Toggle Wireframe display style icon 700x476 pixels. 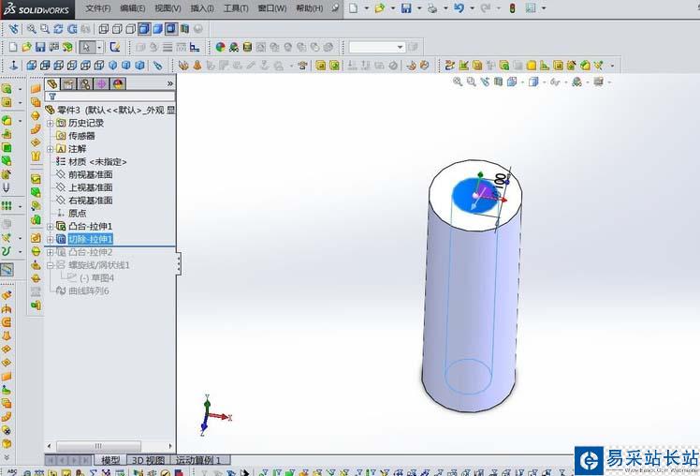click(103, 29)
